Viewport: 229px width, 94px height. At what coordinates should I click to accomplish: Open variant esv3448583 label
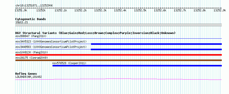tap(51, 47)
